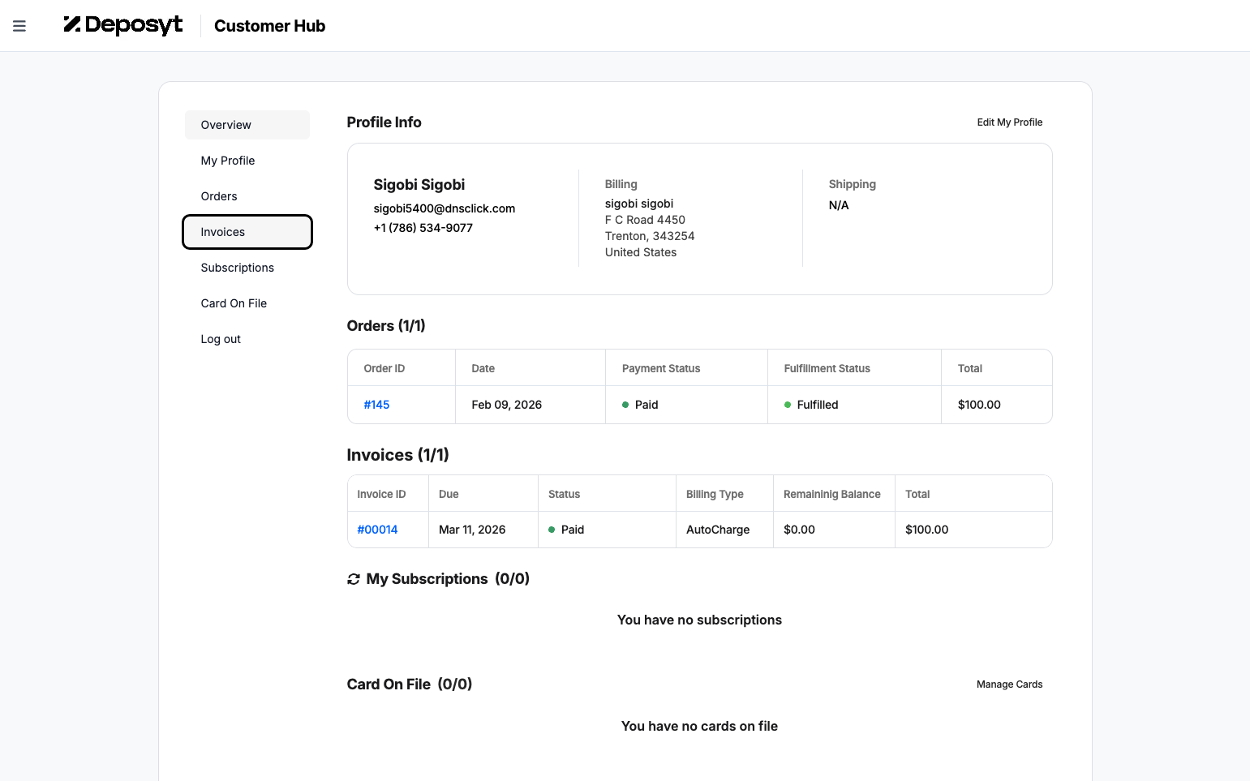The image size is (1250, 781).
Task: Click the Sigobi Sigobi profile name
Action: (x=419, y=185)
